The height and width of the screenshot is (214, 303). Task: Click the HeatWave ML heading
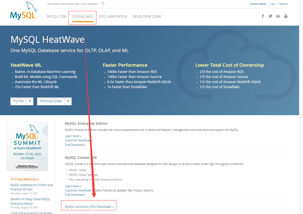tap(26, 65)
